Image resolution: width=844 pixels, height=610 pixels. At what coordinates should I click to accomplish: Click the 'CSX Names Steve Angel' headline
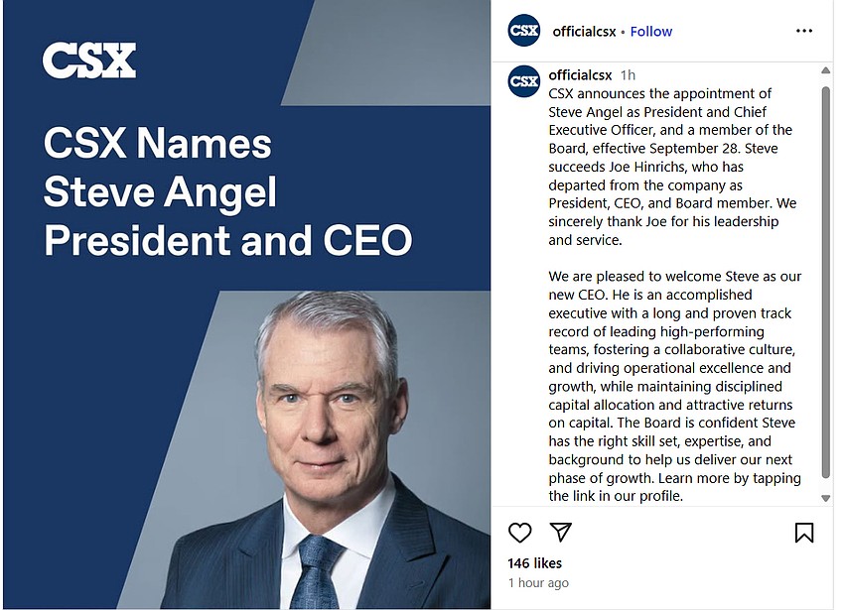tap(227, 192)
